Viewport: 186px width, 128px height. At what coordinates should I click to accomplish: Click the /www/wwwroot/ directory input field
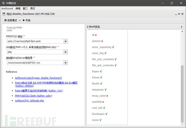pyautogui.click(x=35, y=63)
